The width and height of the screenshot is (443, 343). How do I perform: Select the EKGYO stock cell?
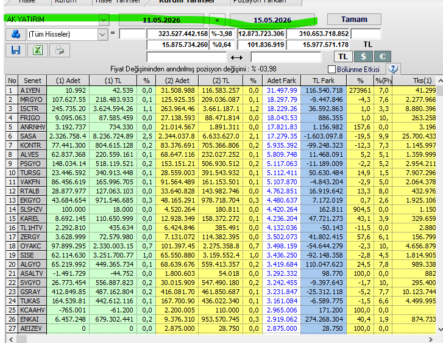click(x=32, y=200)
